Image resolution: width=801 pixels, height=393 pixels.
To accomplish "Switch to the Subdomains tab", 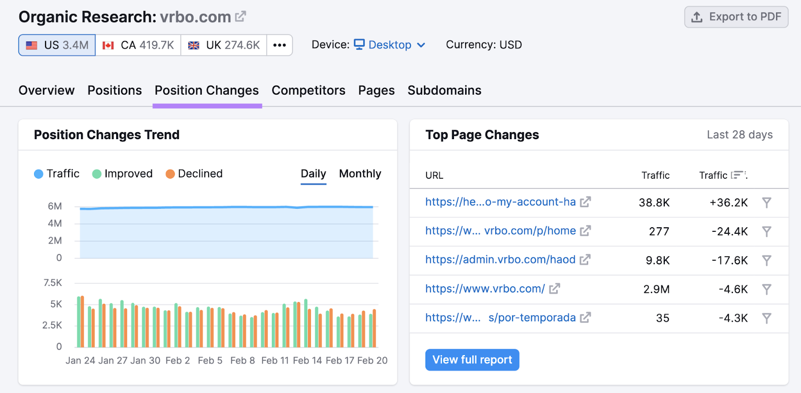I will coord(444,91).
